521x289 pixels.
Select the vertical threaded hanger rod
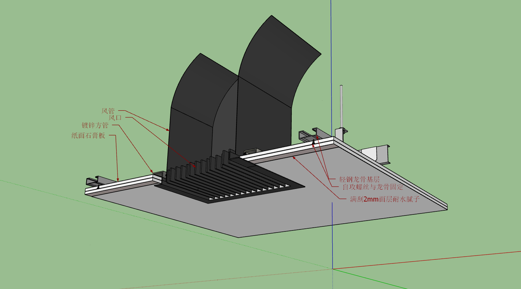[341, 107]
